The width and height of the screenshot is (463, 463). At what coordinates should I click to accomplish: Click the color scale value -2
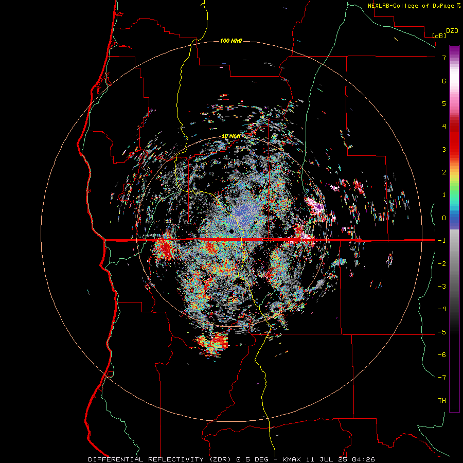click(x=442, y=263)
